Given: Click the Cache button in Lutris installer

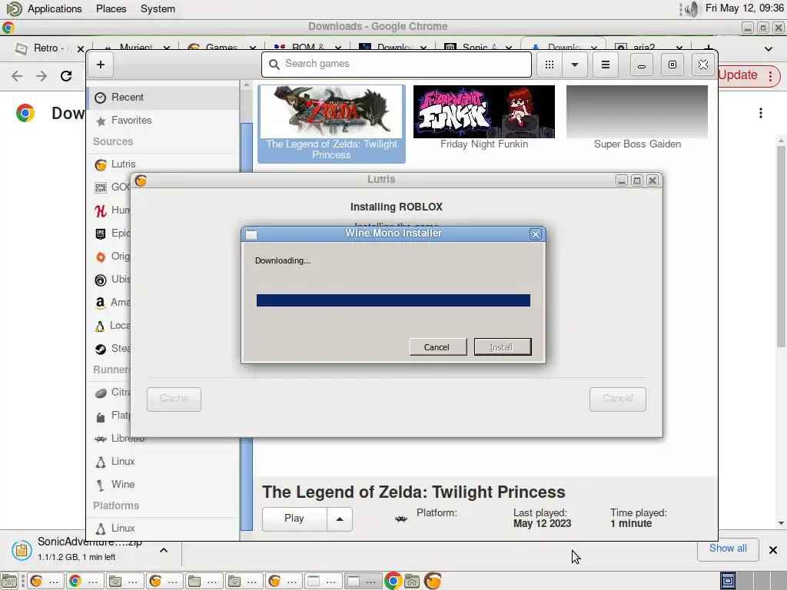Looking at the screenshot, I should point(174,399).
